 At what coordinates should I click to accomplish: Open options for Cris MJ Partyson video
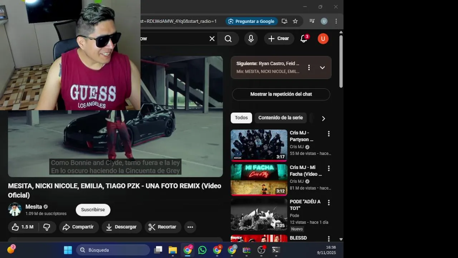(328, 134)
